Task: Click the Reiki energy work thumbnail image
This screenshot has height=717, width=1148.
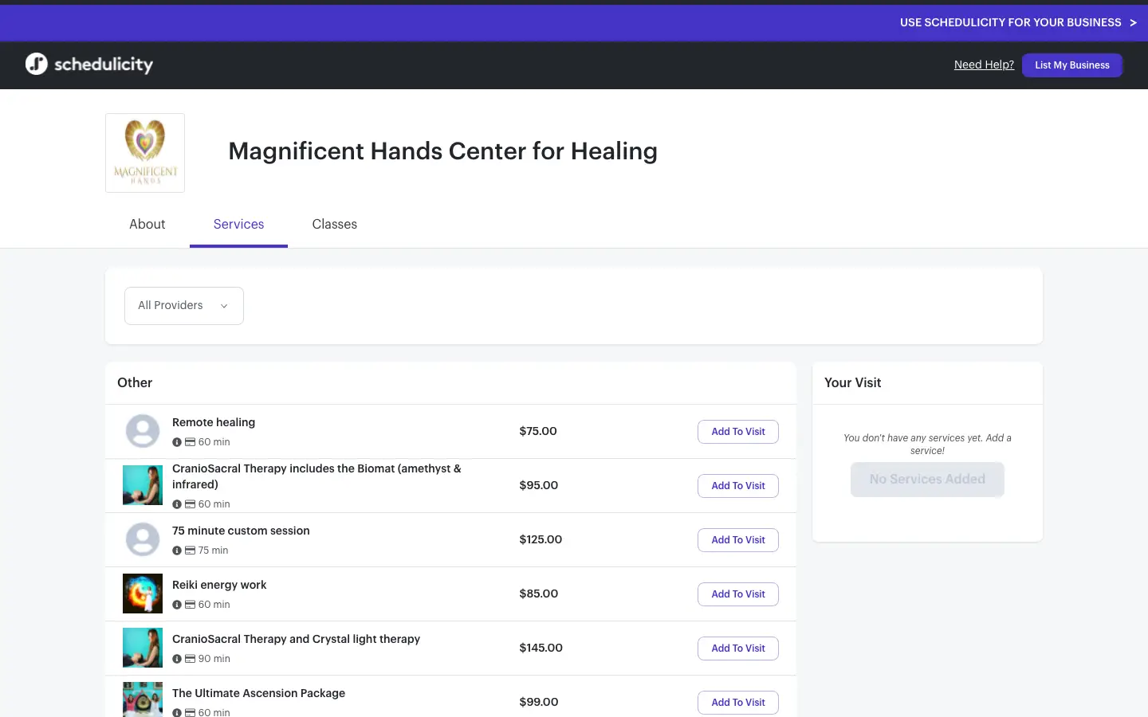Action: point(143,594)
